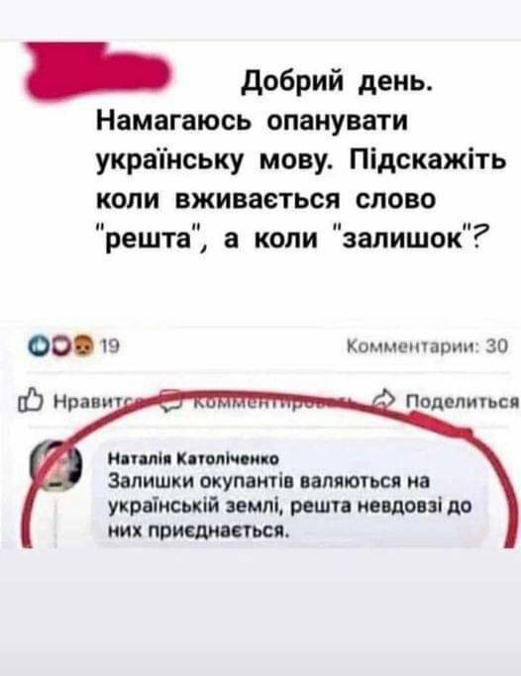Click the speech bubble comment icon

point(170,401)
